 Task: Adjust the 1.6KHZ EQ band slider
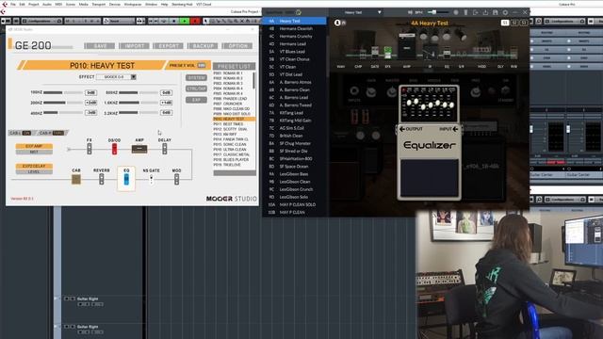pyautogui.click(x=139, y=103)
